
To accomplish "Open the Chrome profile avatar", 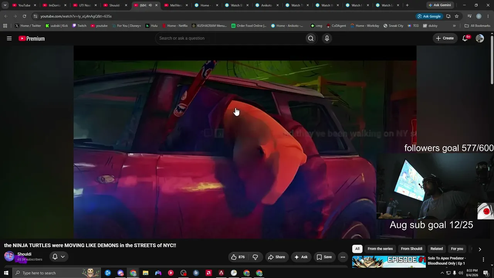I will [479, 16].
